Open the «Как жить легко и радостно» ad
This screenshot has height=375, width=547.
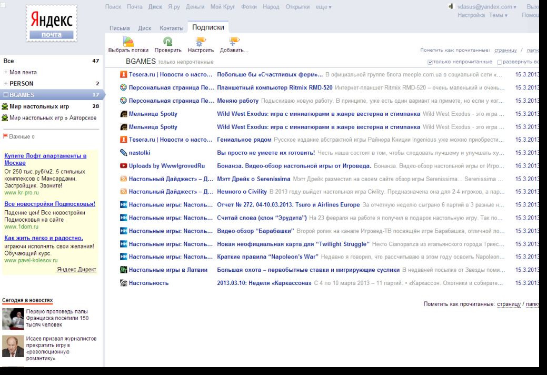coord(44,238)
